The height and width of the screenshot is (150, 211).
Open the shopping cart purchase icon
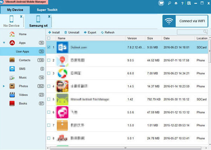pyautogui.click(x=161, y=3)
